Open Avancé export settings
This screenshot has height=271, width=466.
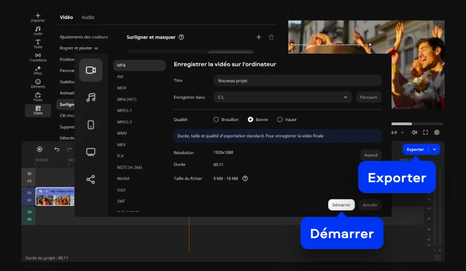(371, 155)
